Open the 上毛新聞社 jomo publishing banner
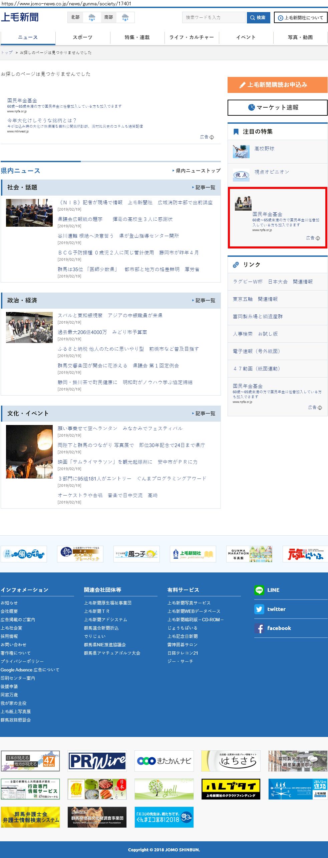 tap(193, 554)
